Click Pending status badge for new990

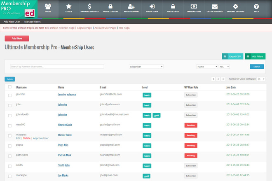191,125
